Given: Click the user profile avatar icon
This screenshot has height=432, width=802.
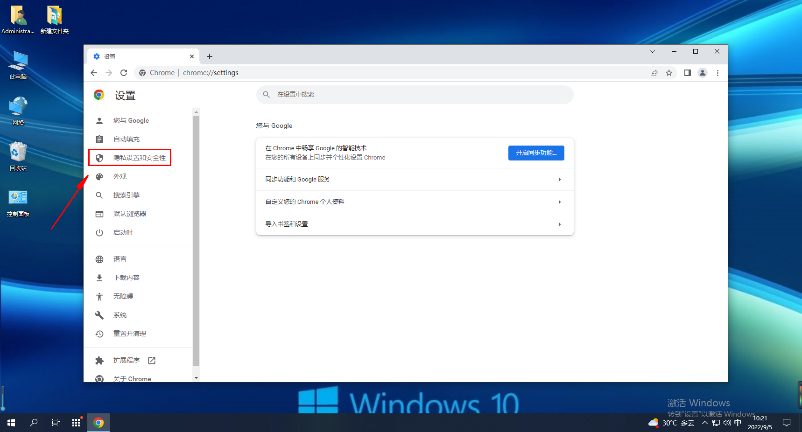Looking at the screenshot, I should [x=702, y=73].
